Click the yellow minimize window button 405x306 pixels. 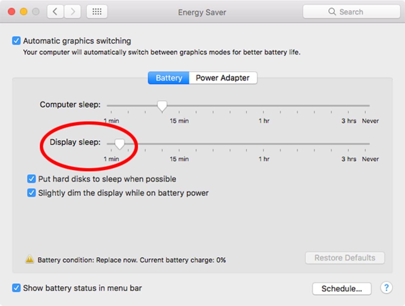[x=24, y=12]
